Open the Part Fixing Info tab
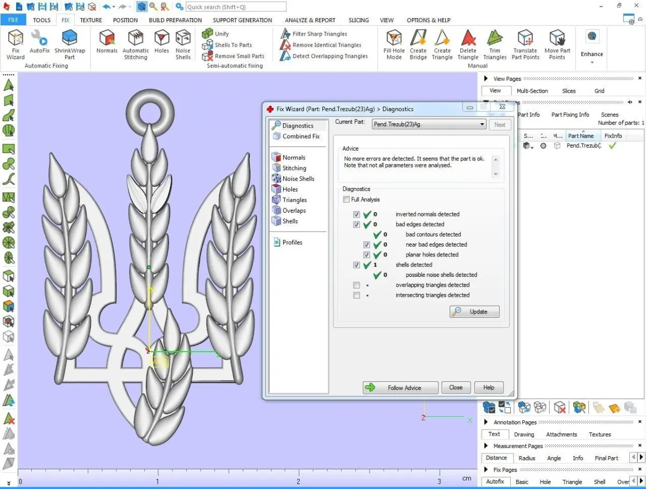 click(570, 115)
